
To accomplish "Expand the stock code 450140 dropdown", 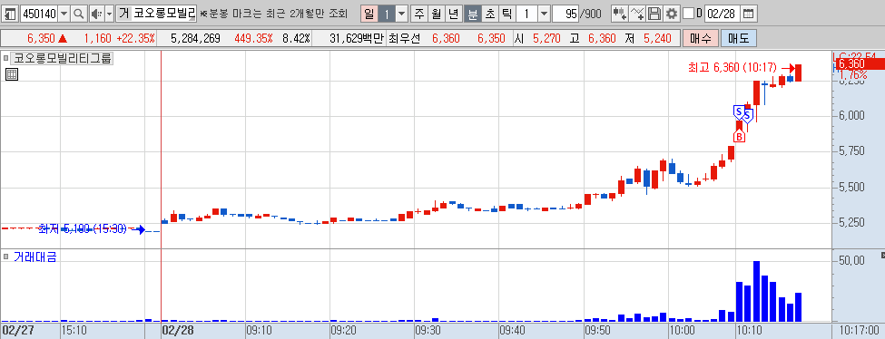I will [x=64, y=14].
